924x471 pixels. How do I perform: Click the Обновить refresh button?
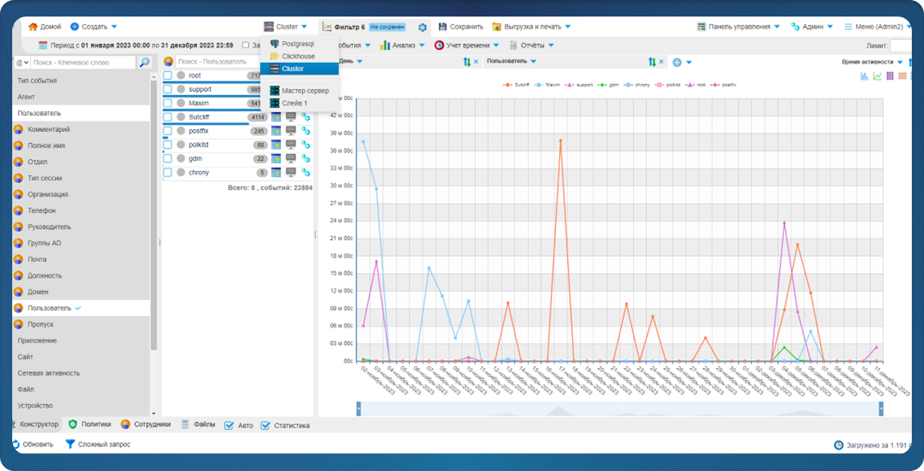coord(32,445)
